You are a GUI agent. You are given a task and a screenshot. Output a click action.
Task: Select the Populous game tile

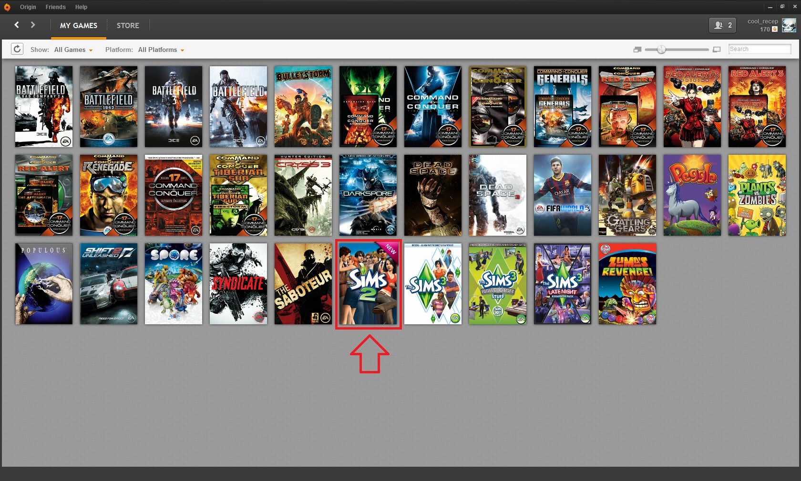tap(44, 284)
